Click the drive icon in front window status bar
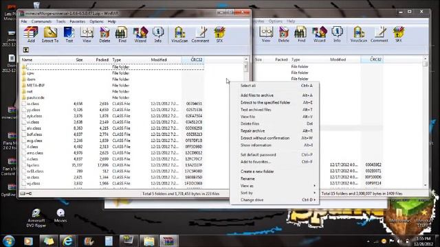Screen dimensions: 440x247 (x=23, y=193)
